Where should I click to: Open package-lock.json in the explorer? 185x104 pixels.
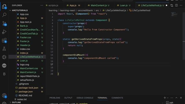[28, 88]
